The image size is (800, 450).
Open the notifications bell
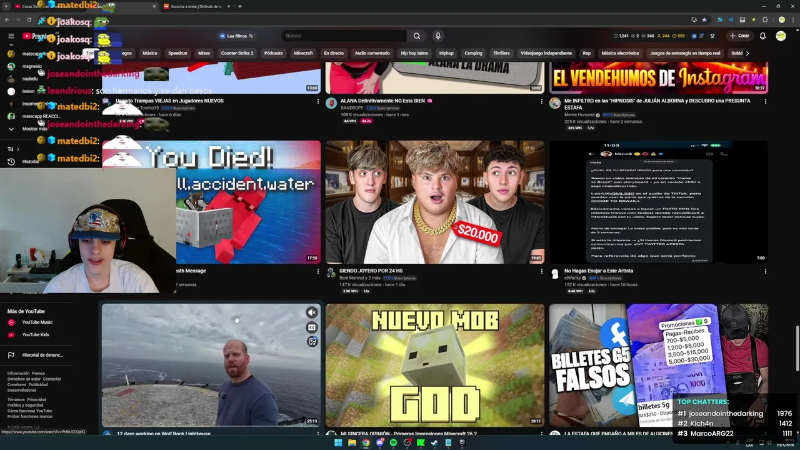762,36
